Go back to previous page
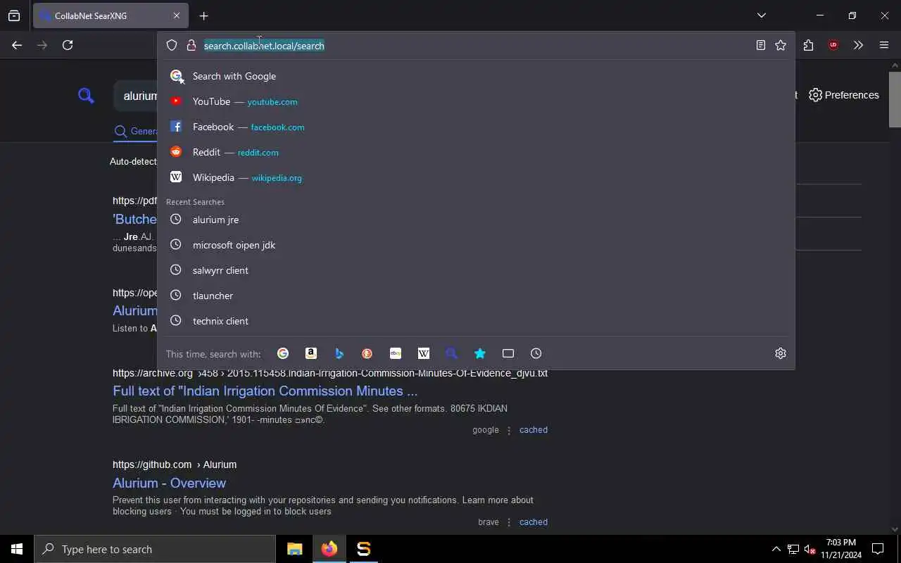901x563 pixels. pos(17,45)
